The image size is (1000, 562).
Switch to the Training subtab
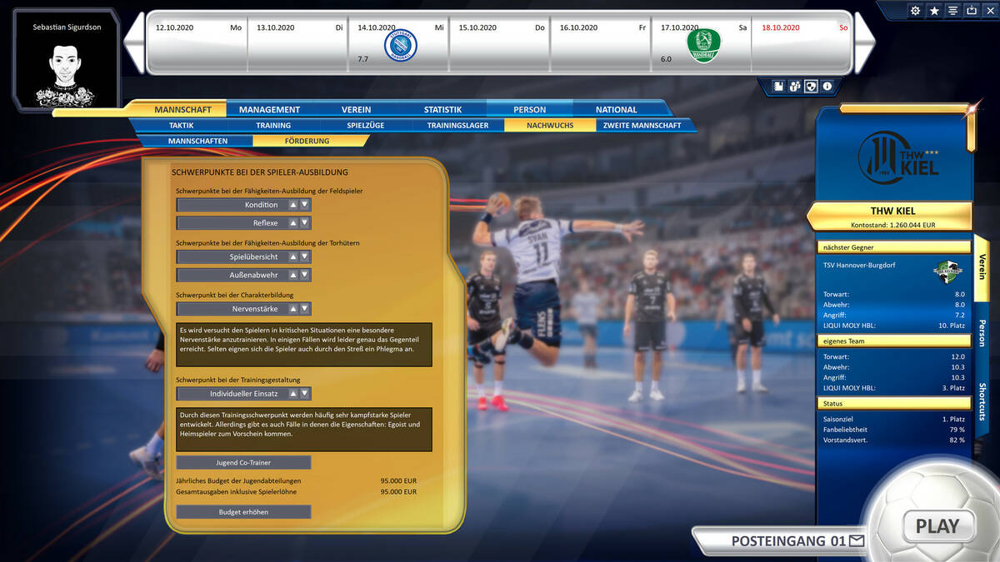(273, 125)
